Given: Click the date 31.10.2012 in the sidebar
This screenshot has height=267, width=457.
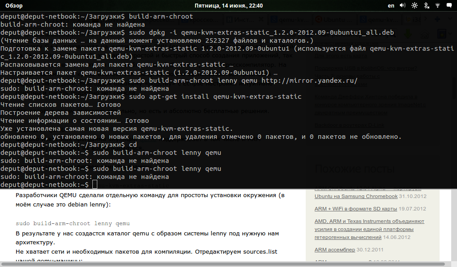Looking at the screenshot, I should click(x=413, y=196).
